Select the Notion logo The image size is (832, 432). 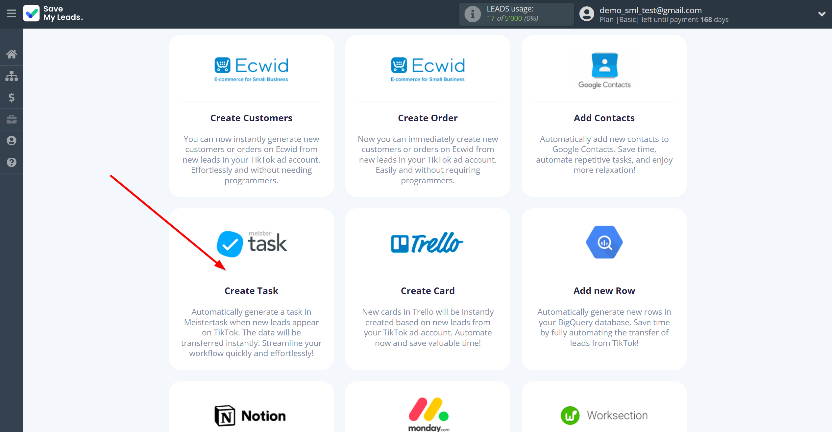click(251, 416)
